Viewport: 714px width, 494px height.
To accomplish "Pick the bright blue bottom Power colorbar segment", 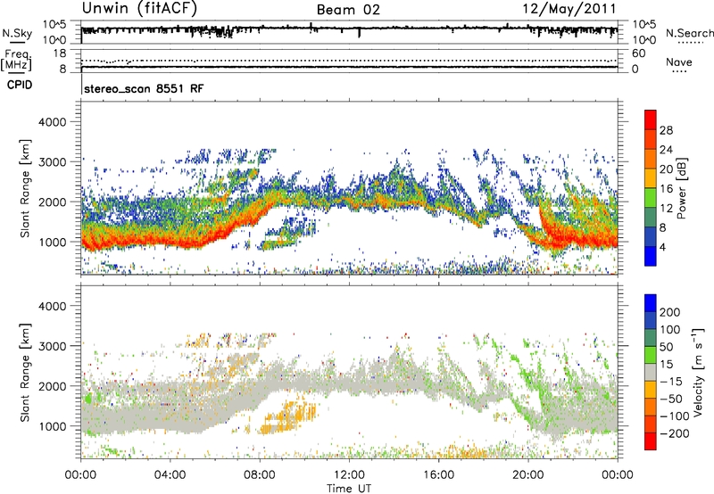I will pyautogui.click(x=651, y=256).
